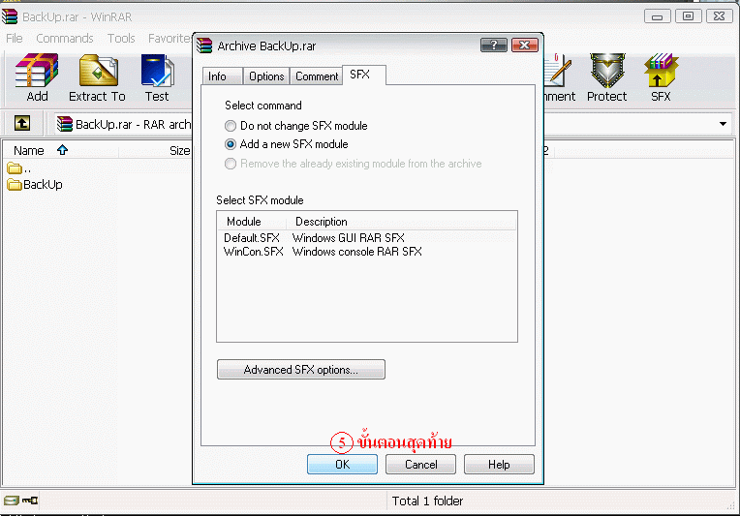Switch to the Comment tab
This screenshot has width=740, height=516.
click(x=317, y=76)
